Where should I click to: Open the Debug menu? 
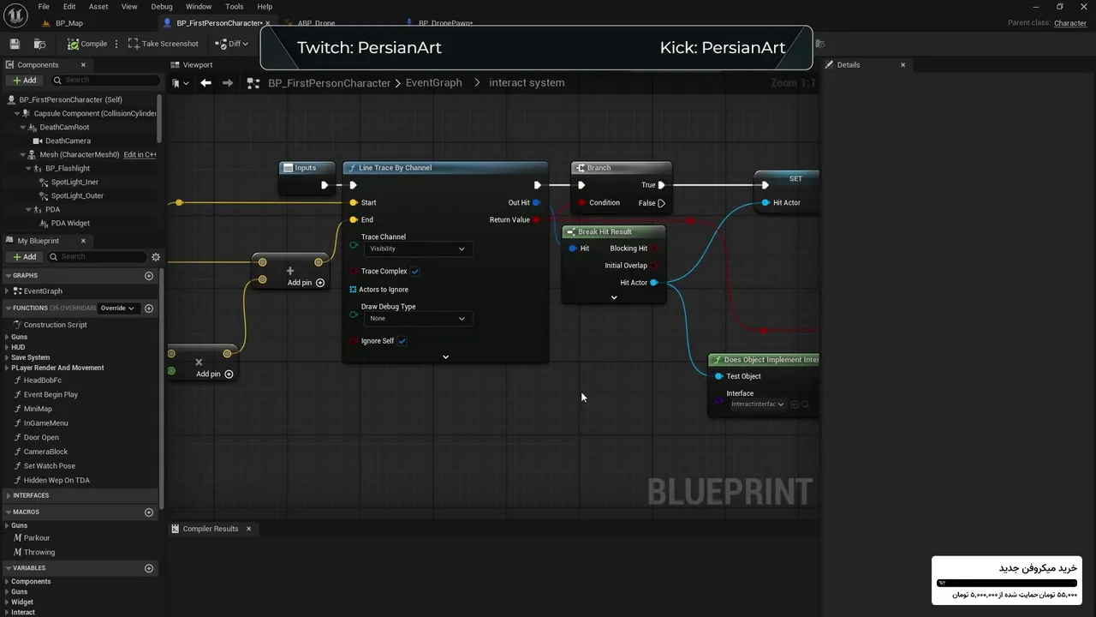pos(162,7)
